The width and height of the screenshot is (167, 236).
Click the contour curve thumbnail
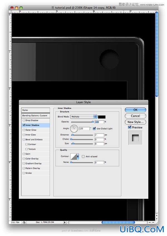(x=73, y=156)
